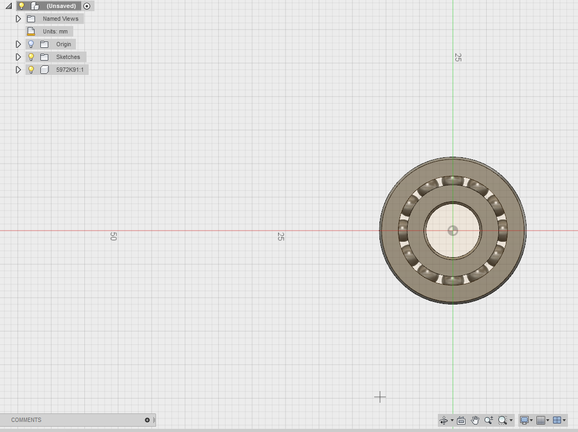
Task: Select the origin point at bearing center
Action: (x=453, y=231)
